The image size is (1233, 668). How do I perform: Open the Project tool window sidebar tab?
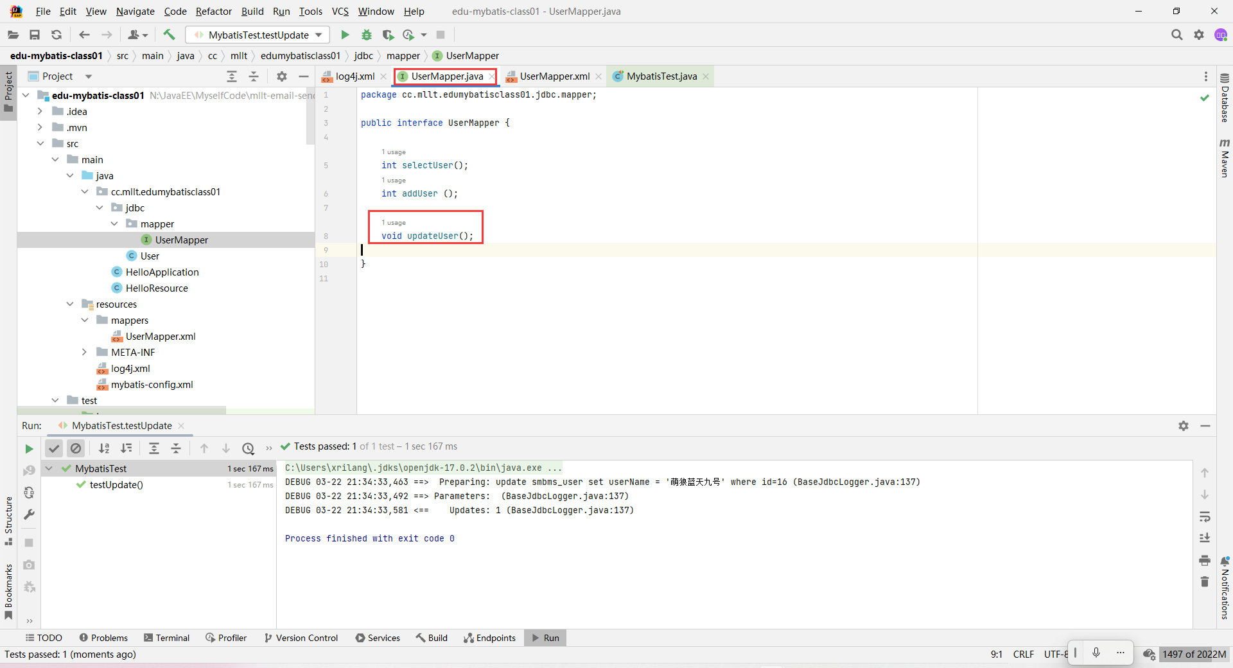click(x=8, y=91)
